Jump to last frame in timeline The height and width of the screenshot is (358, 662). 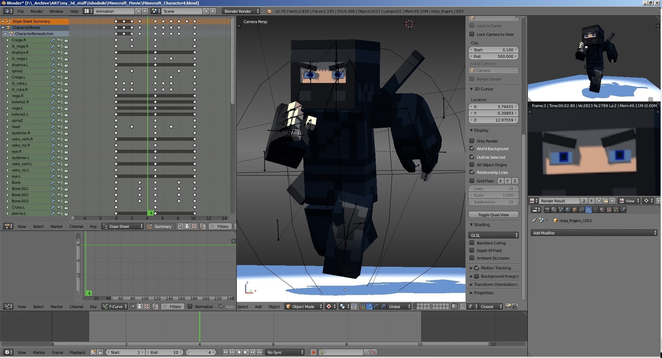pos(260,352)
